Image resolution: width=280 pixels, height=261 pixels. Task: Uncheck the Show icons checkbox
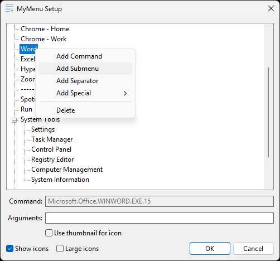point(9,249)
